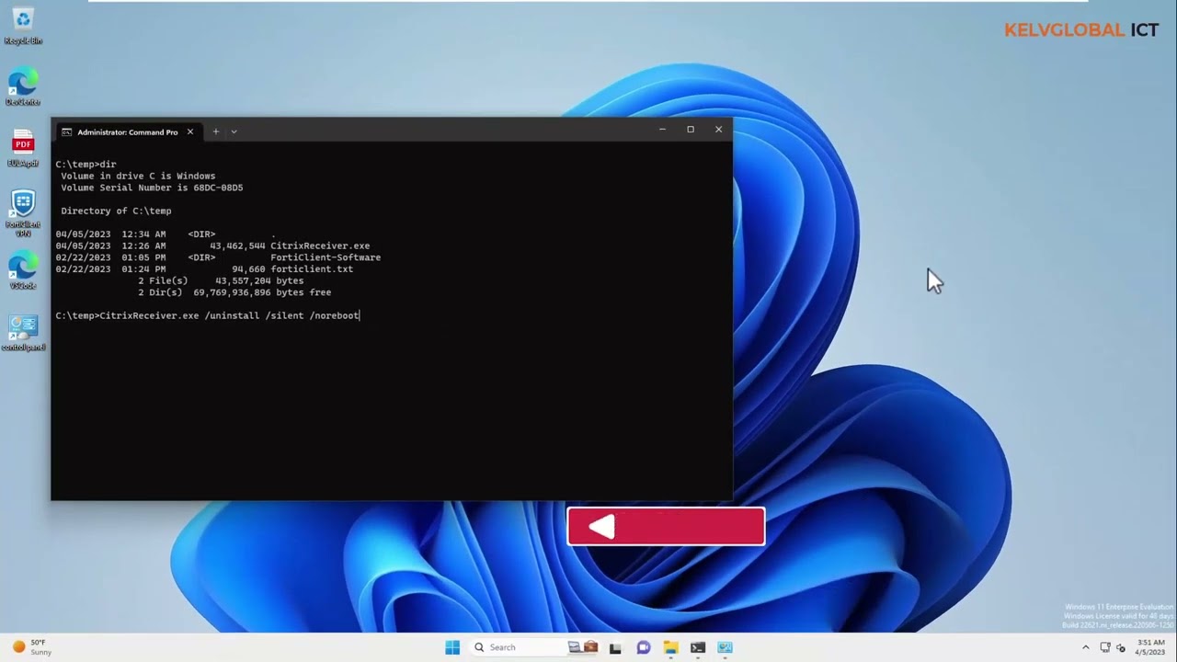Click the Volume Serial Number line

click(x=152, y=188)
